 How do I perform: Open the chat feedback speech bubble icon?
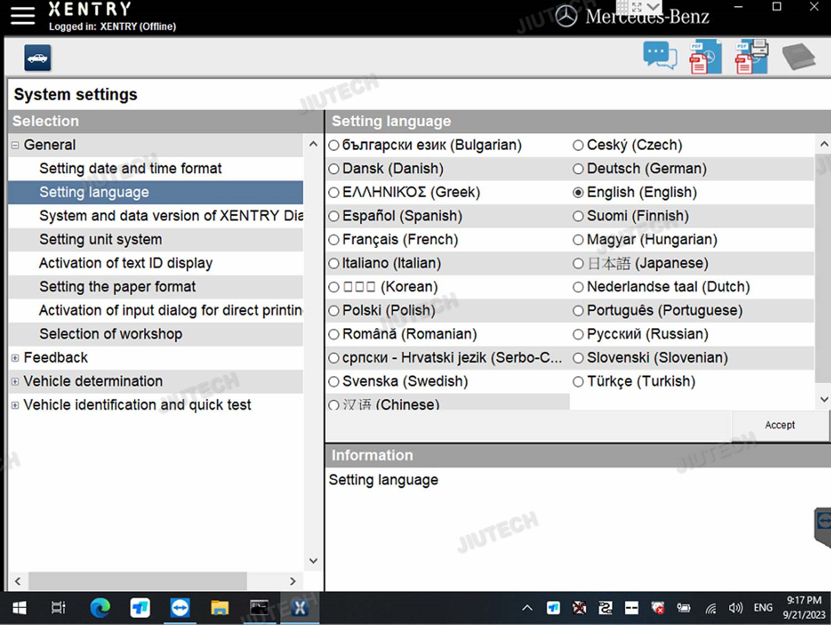click(x=659, y=56)
